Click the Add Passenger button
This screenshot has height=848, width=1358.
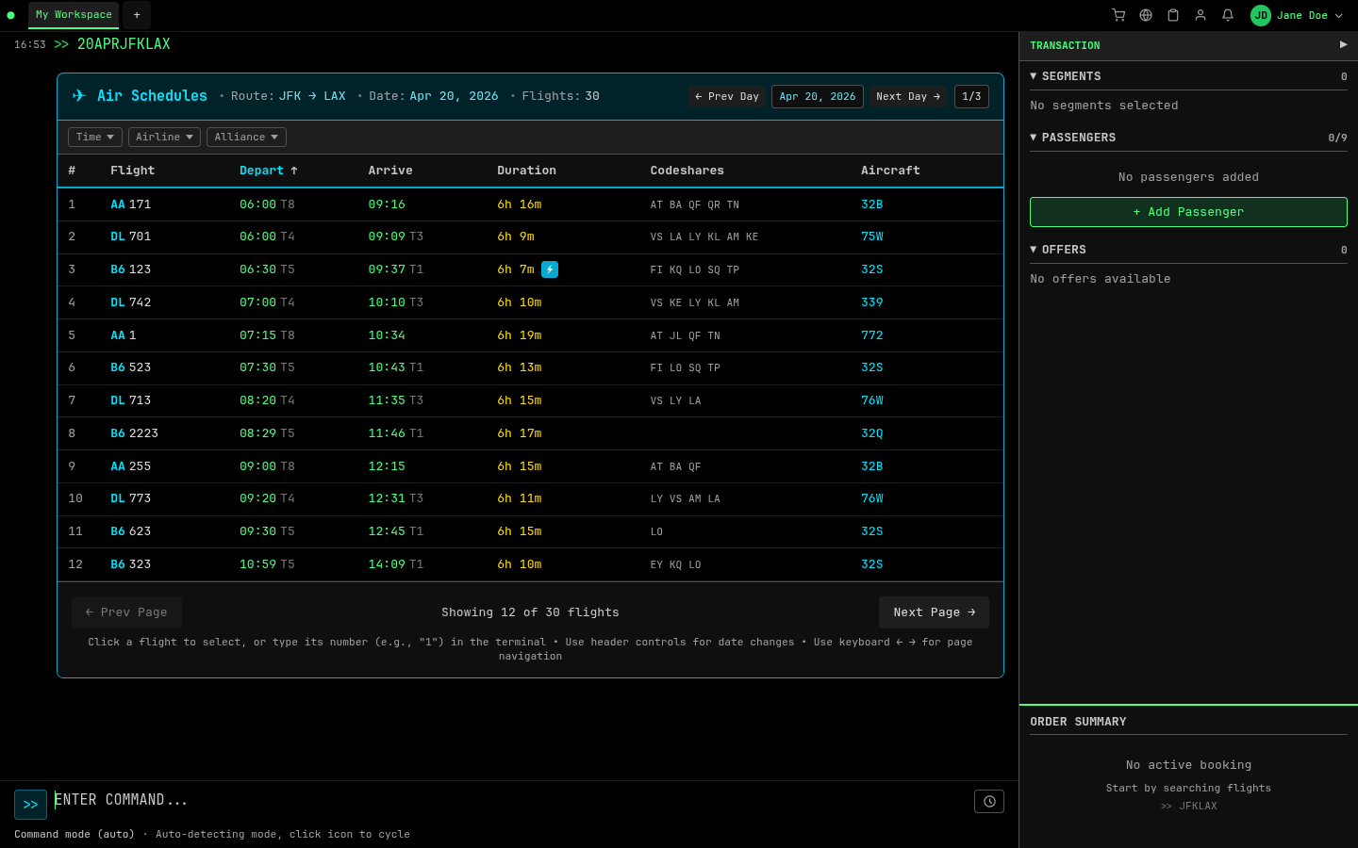(x=1188, y=212)
